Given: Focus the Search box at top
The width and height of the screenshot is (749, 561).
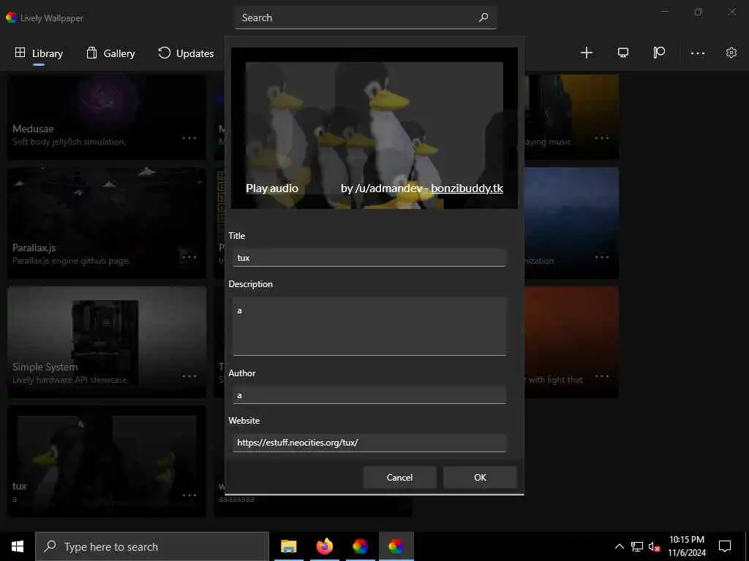Looking at the screenshot, I should point(366,18).
